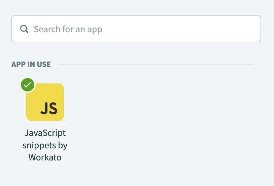Click the Search for an app placeholder text
Image resolution: width=274 pixels, height=186 pixels.
pos(68,29)
